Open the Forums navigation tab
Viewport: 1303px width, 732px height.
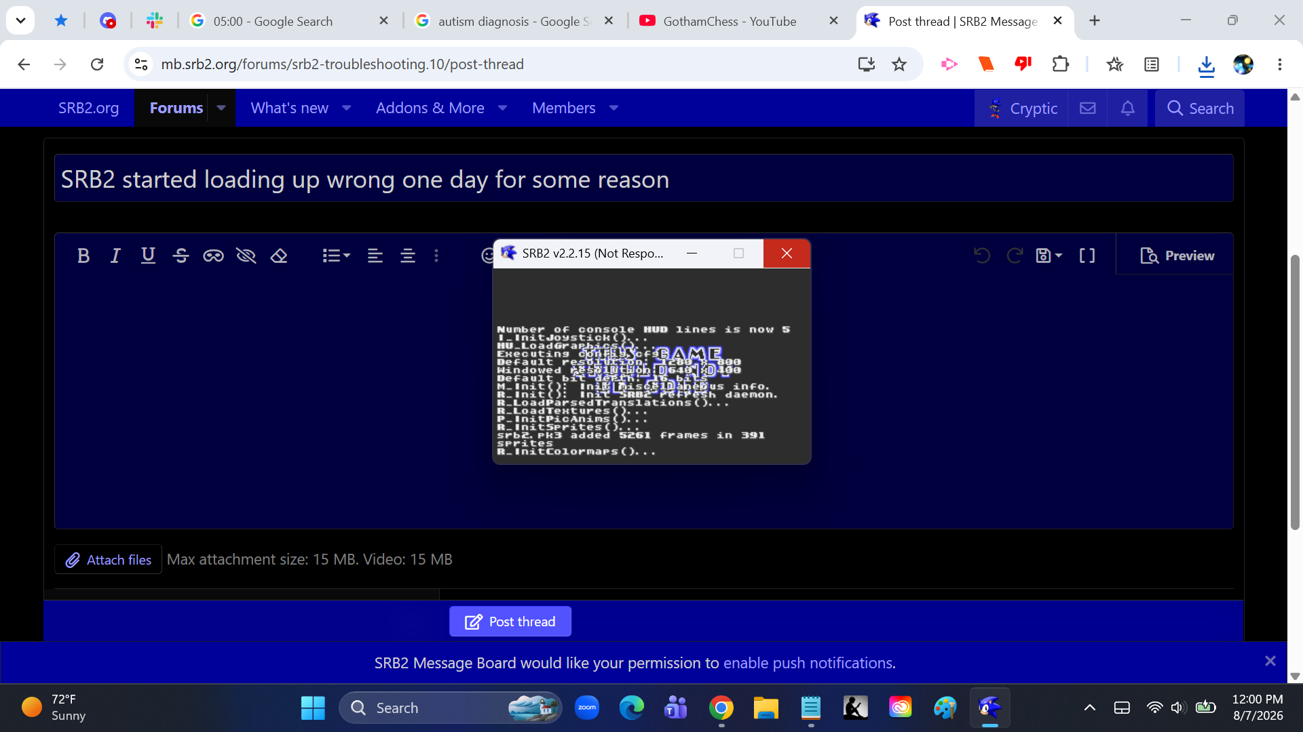coord(176,108)
